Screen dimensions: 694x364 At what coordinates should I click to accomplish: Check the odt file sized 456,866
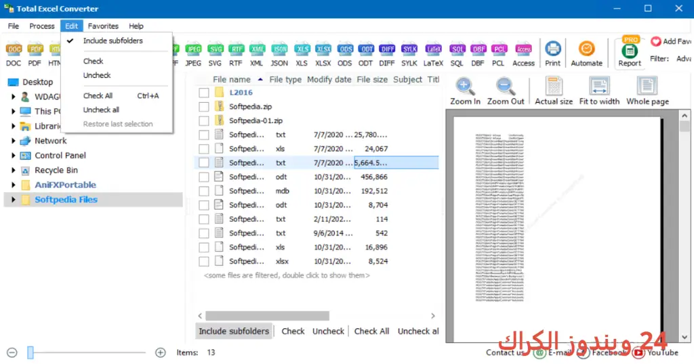tap(203, 177)
